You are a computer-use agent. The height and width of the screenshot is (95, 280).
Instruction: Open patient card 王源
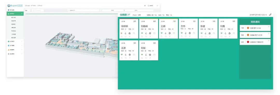click(x=129, y=50)
